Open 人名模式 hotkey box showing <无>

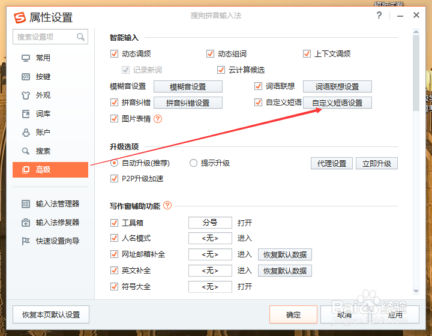coord(210,238)
